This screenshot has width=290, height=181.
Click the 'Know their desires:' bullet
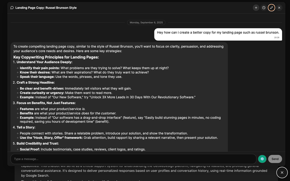(84, 72)
